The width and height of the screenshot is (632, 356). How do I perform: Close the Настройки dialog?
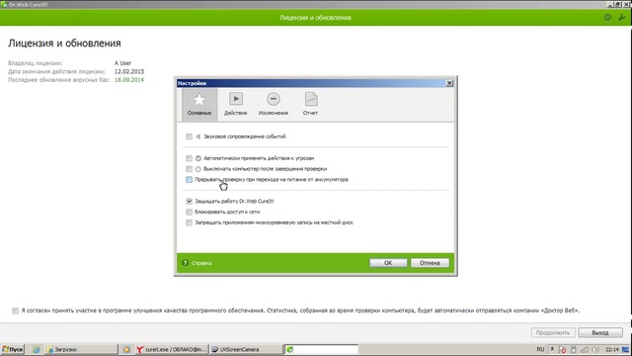click(x=449, y=83)
